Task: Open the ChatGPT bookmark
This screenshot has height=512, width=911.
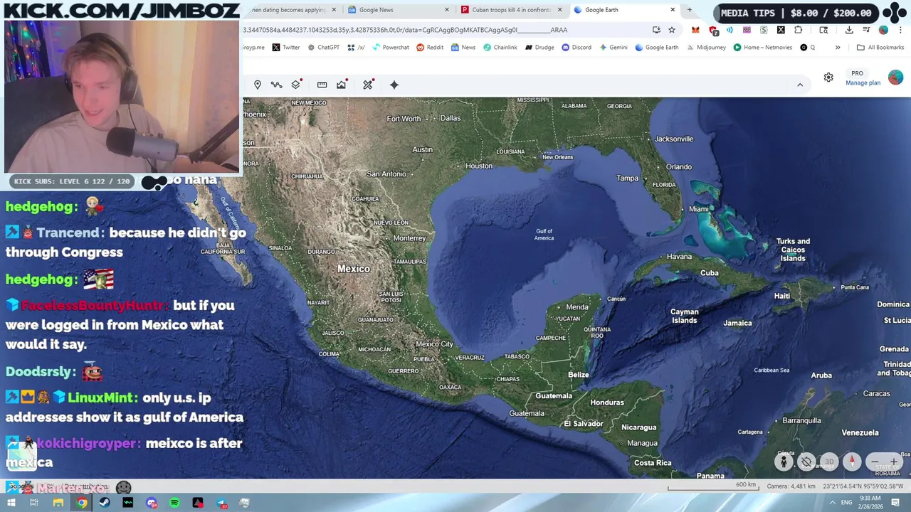Action: point(323,48)
